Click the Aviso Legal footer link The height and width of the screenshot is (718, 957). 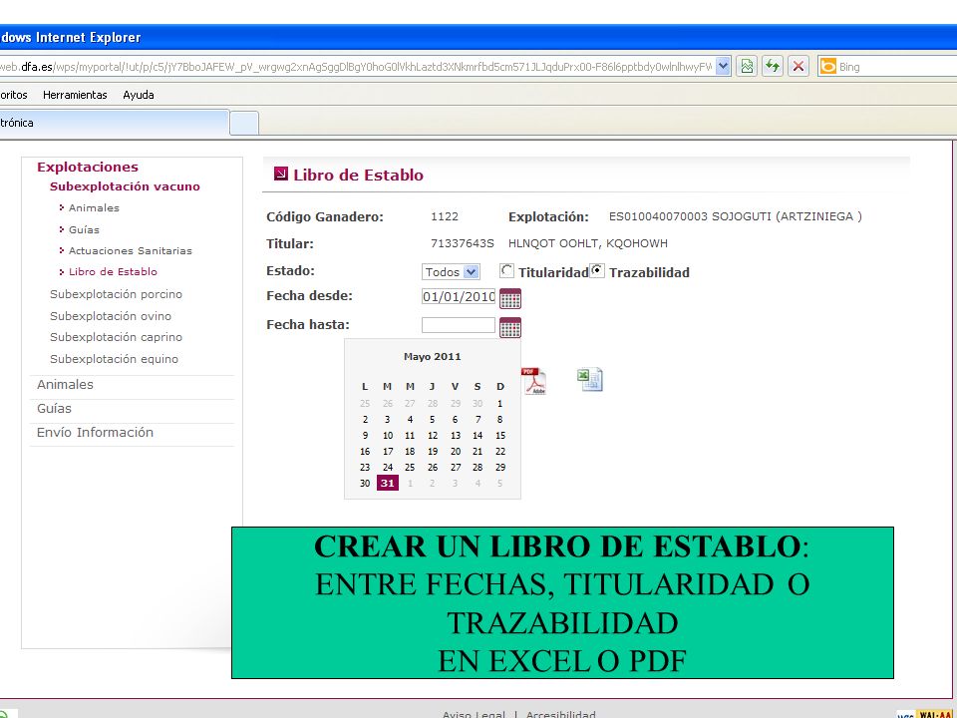pyautogui.click(x=474, y=714)
